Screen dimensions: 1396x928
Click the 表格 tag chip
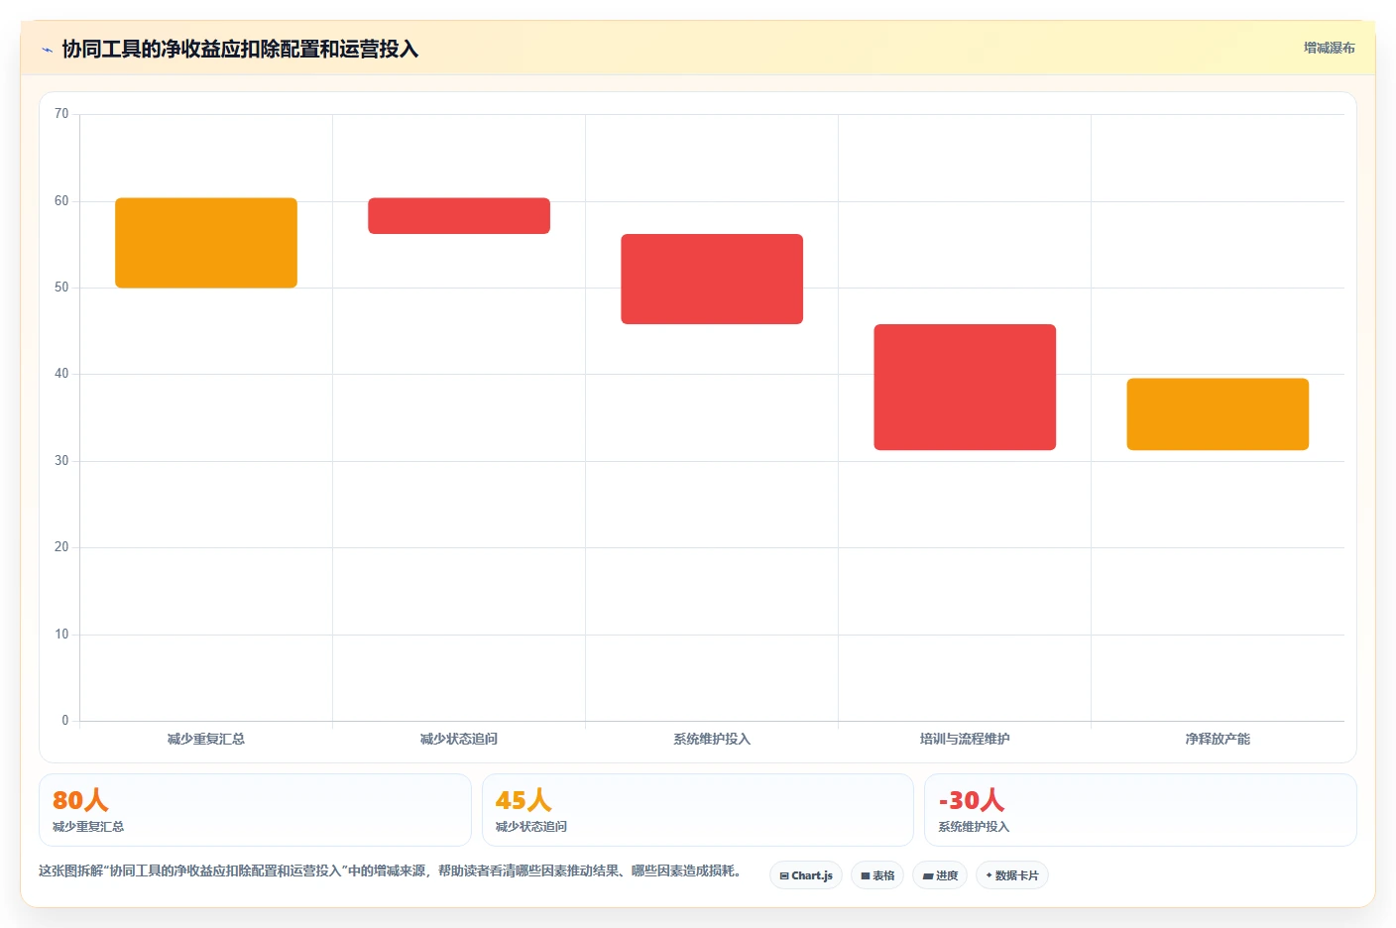(877, 875)
